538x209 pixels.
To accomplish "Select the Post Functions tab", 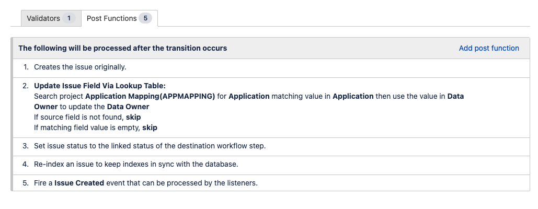I will pos(111,18).
